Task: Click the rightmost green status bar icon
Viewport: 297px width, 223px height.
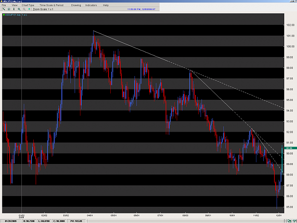Action: [x=295, y=221]
